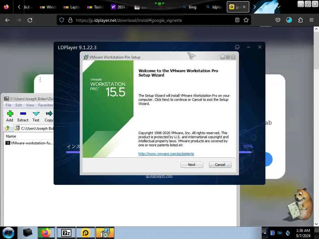Click the LDPlayer install progress bar
319x239 pixels.
[159, 152]
